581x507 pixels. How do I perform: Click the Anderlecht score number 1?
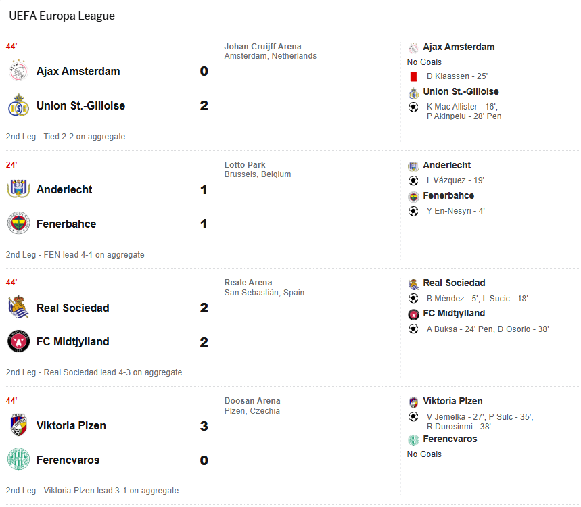coord(204,189)
